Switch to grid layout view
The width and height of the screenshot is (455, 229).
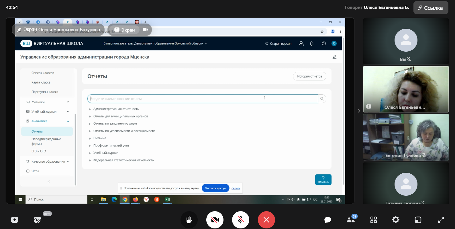(x=373, y=220)
